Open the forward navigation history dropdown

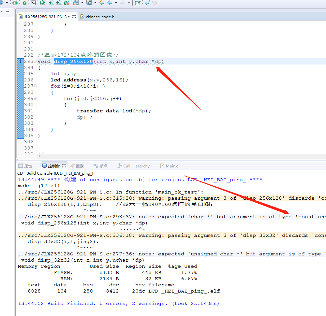pos(129,3)
